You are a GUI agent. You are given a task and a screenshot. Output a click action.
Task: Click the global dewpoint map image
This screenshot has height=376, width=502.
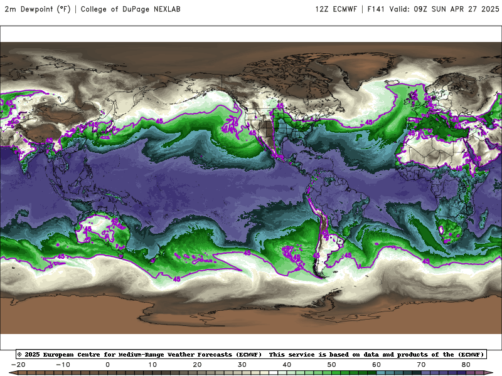pos(251,188)
